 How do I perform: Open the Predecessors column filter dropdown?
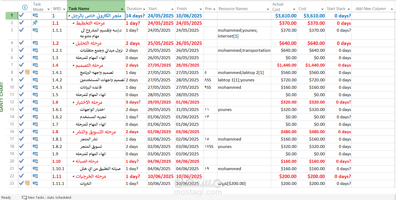214,9
